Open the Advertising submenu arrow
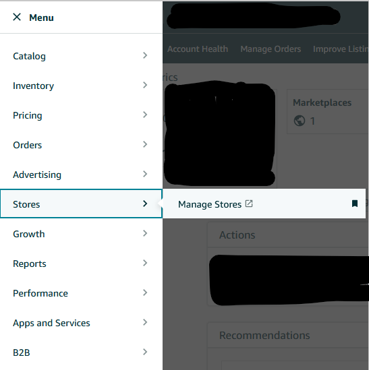This screenshot has height=370, width=369. 145,174
